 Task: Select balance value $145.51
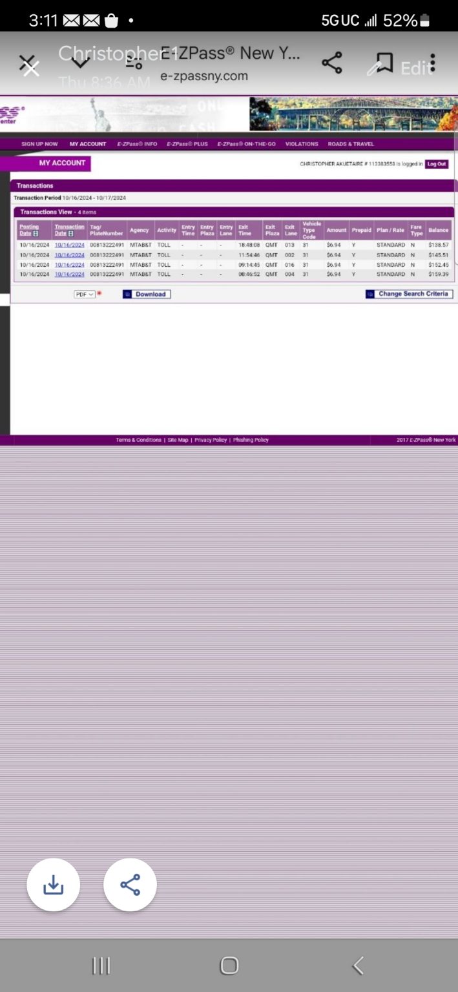pyautogui.click(x=438, y=255)
